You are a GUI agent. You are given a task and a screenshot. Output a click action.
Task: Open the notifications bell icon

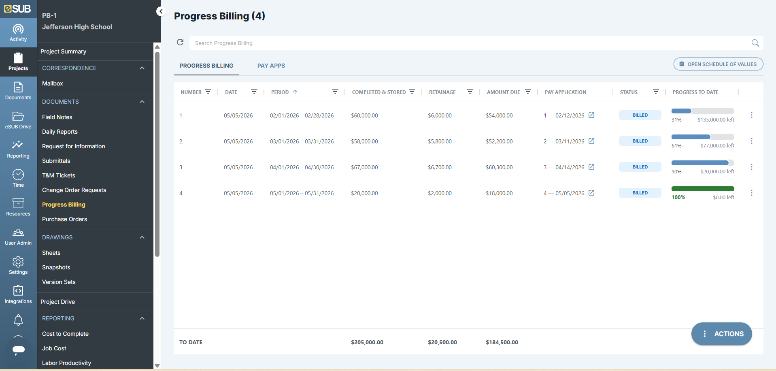tap(18, 320)
